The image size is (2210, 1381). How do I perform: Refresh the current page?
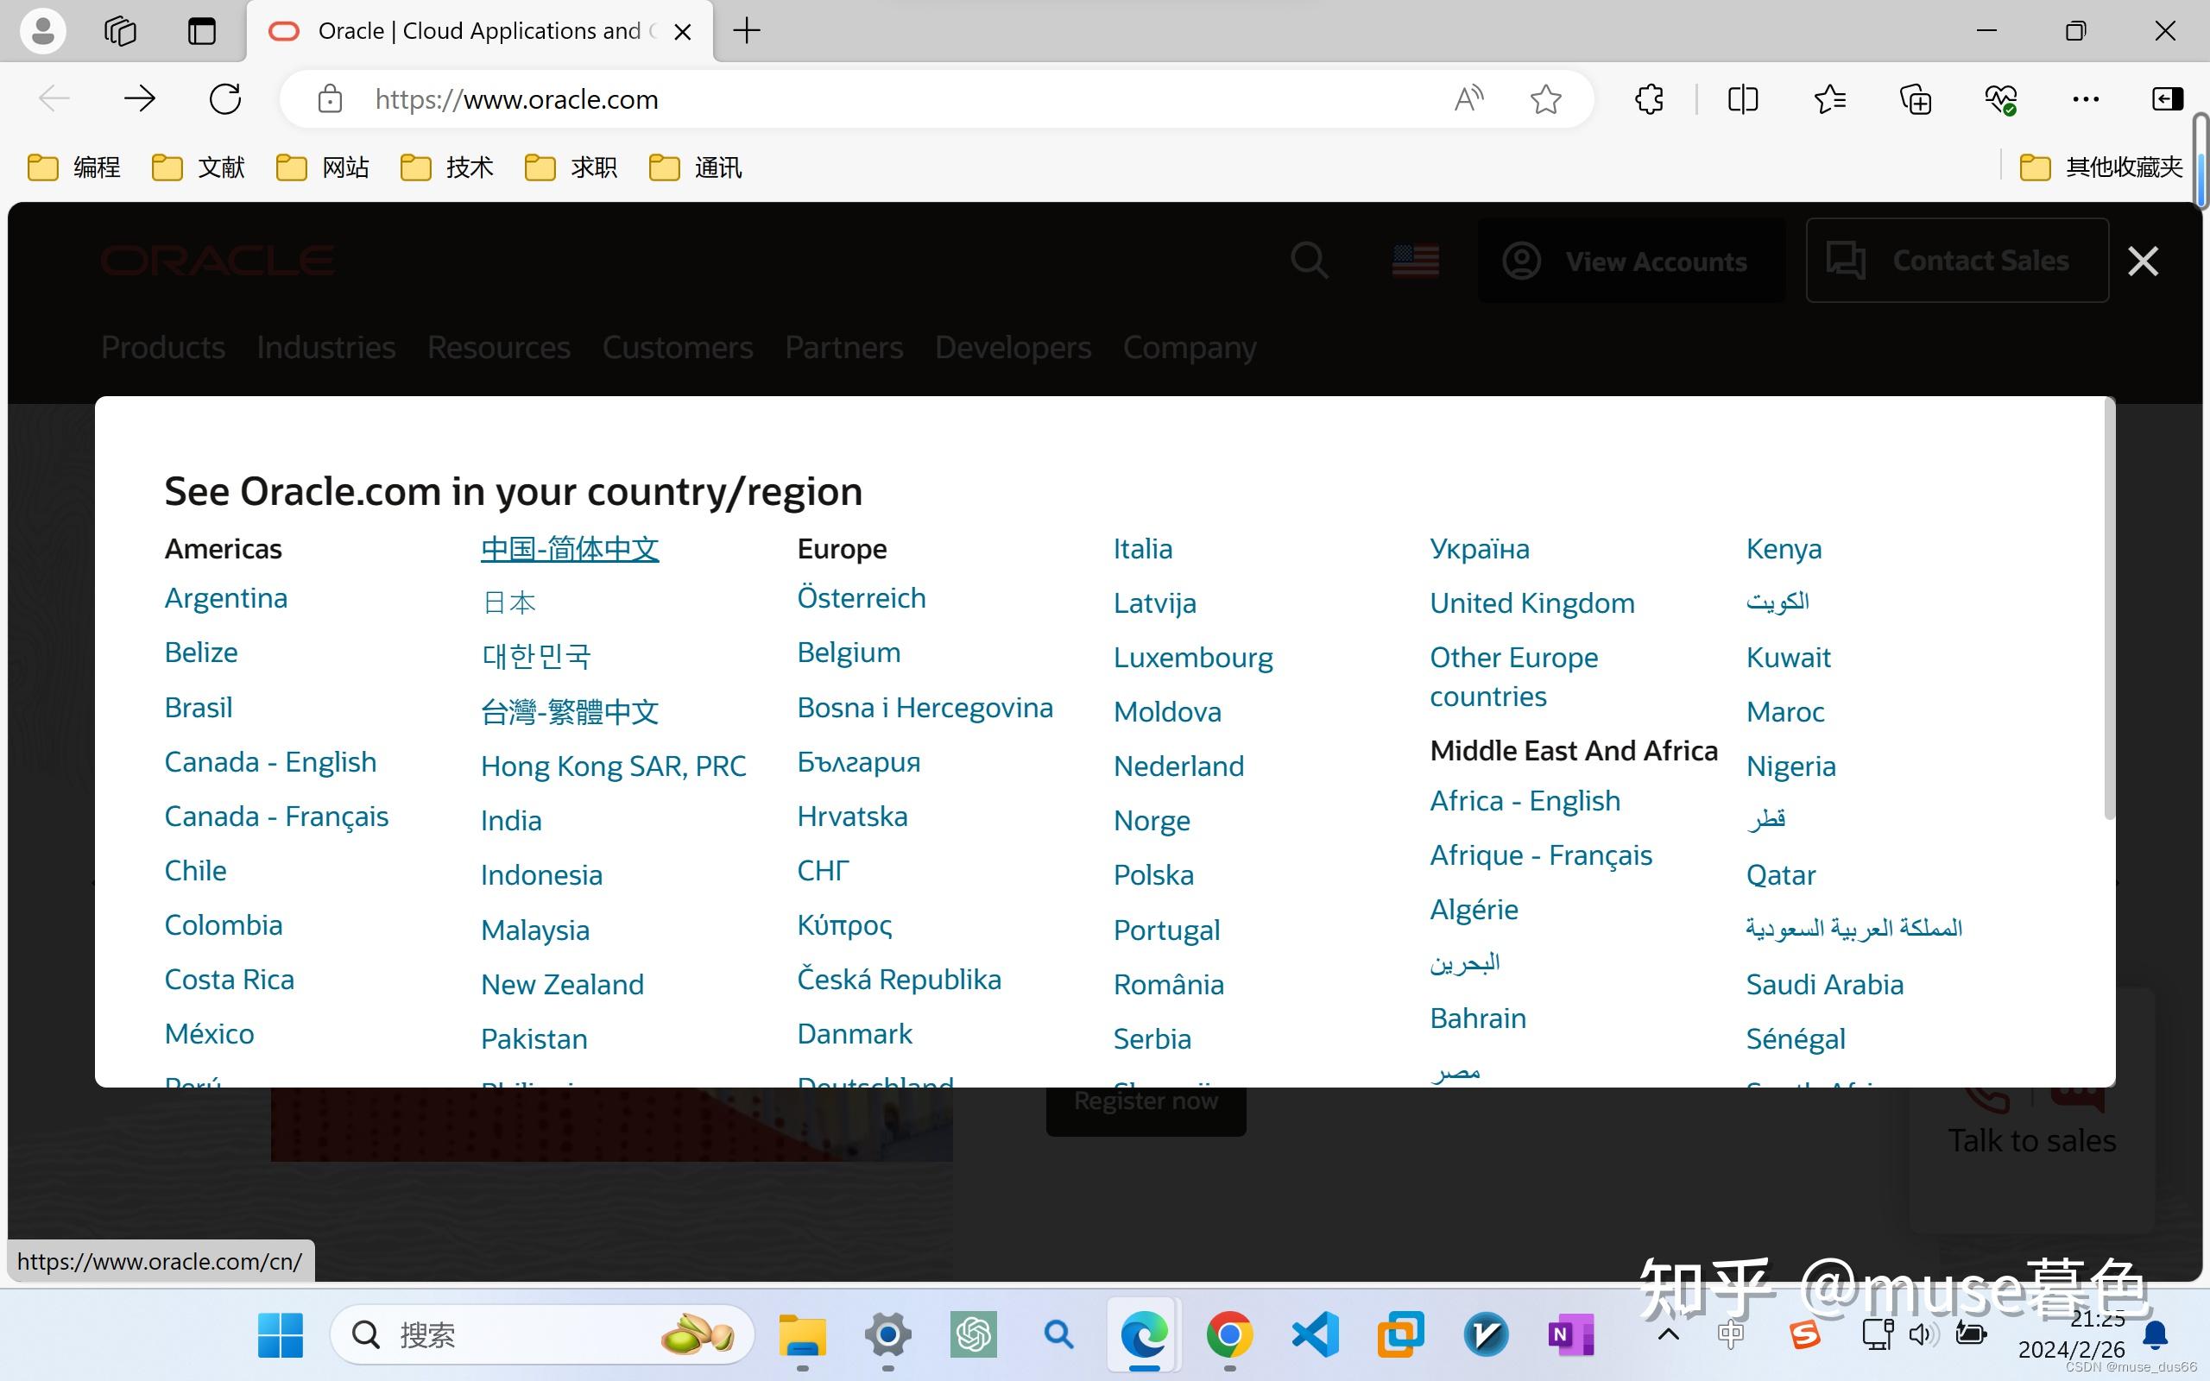pos(224,98)
